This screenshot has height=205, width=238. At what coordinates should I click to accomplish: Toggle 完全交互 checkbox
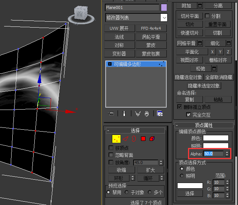[188, 114]
